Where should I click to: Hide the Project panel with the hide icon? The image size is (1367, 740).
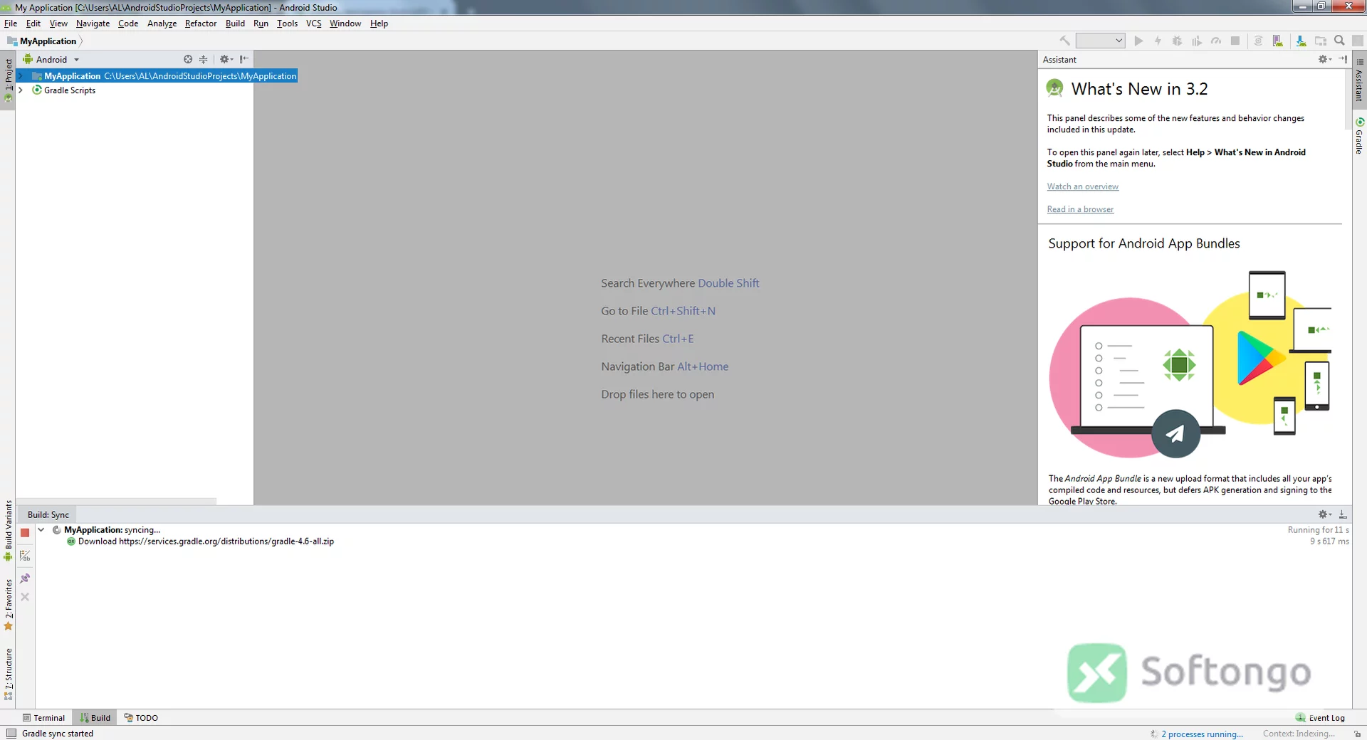pos(244,59)
